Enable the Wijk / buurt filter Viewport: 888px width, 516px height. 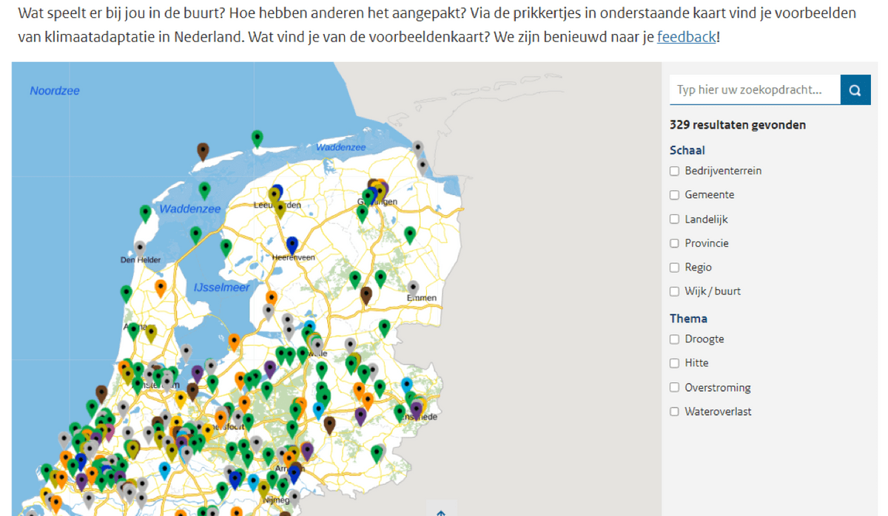click(x=674, y=291)
